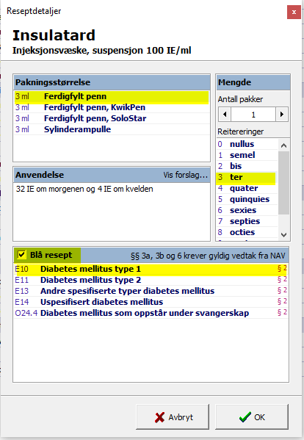
Task: Click the Reitereringer scrollbar thumb
Action: click(x=283, y=183)
